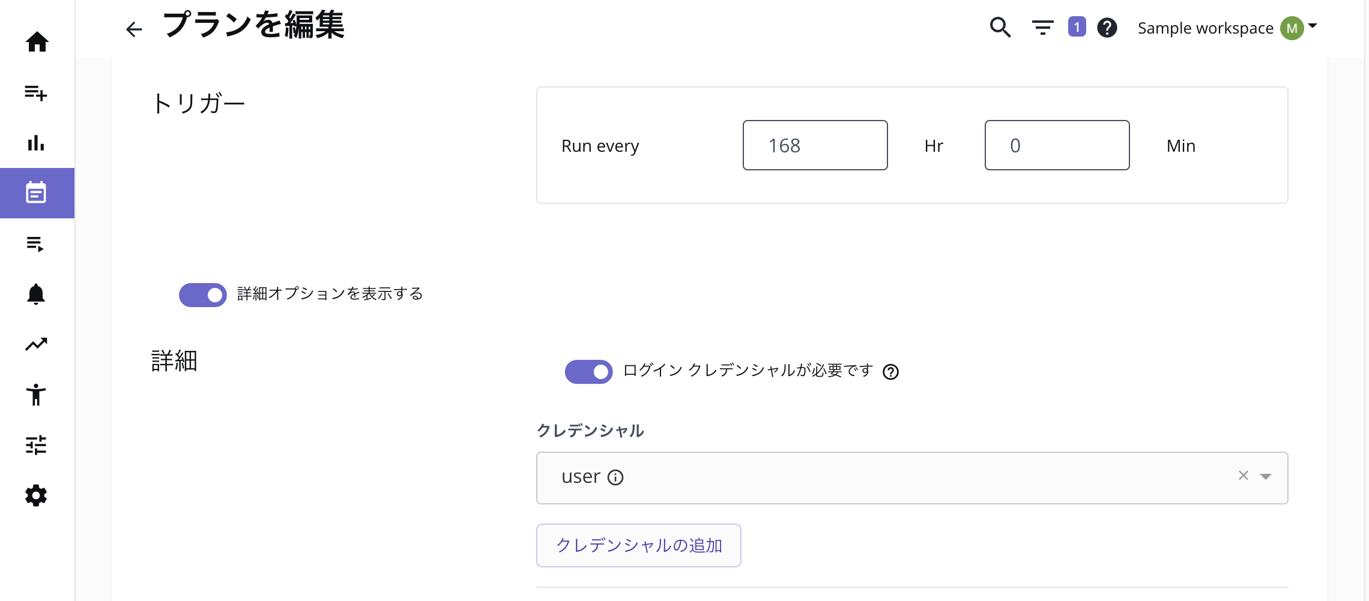The image size is (1369, 601).
Task: Open notifications via the bell icon
Action: [x=37, y=293]
